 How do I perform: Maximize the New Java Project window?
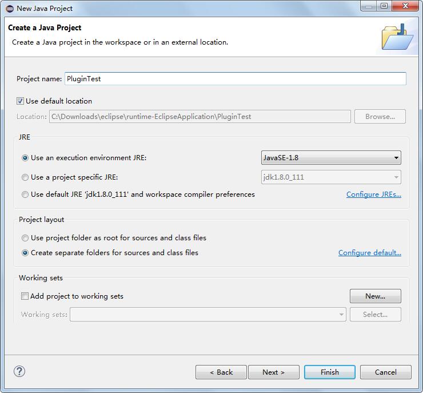point(384,6)
